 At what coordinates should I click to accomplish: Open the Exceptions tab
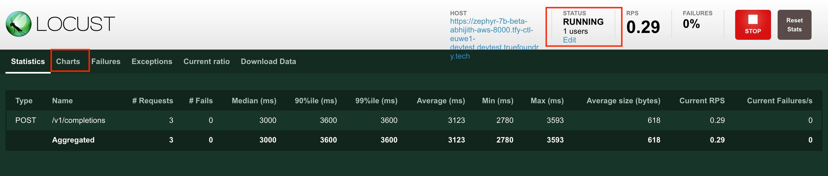click(x=152, y=62)
